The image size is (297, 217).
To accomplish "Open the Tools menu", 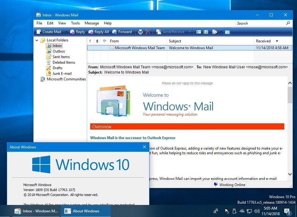I will pyautogui.click(x=75, y=23).
